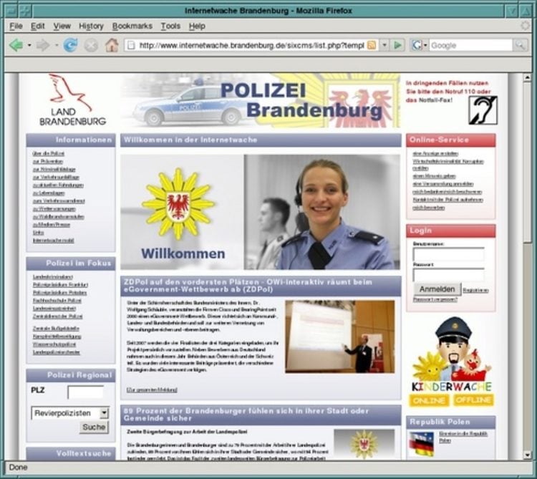This screenshot has width=537, height=479.
Task: Go to the Home page via house icon
Action: coord(112,45)
